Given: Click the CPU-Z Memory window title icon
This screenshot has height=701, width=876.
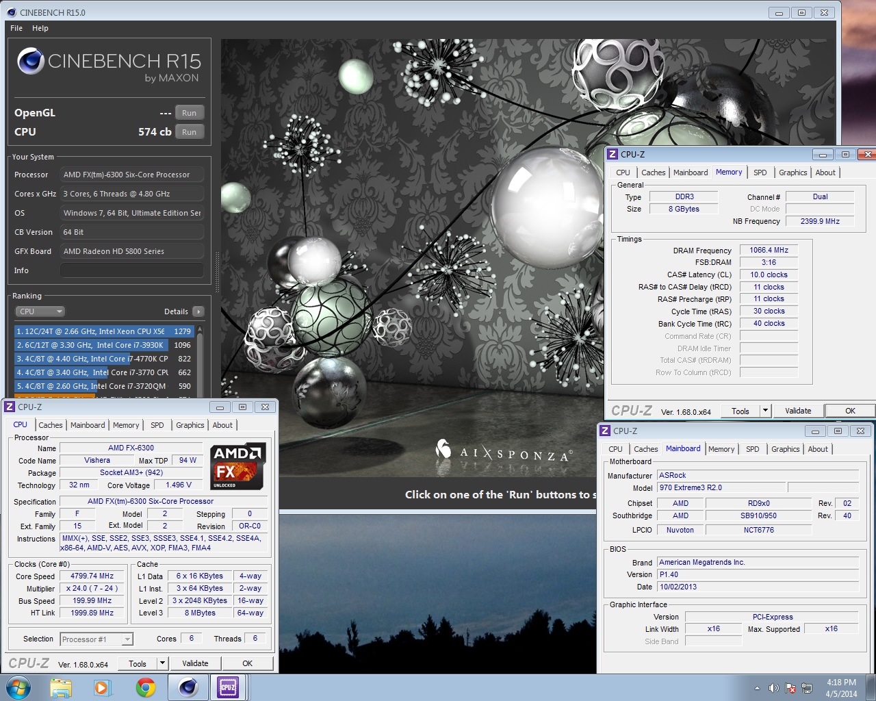Looking at the screenshot, I should (x=613, y=154).
